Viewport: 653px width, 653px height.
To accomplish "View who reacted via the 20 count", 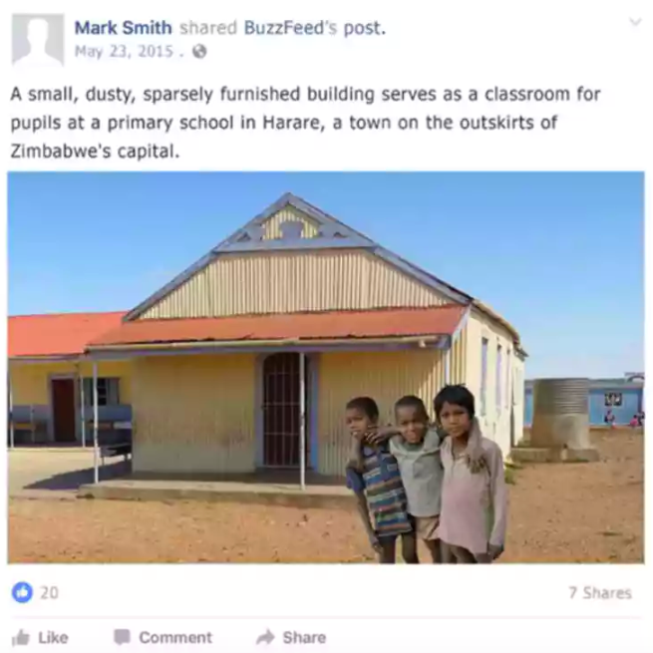I will 49,592.
